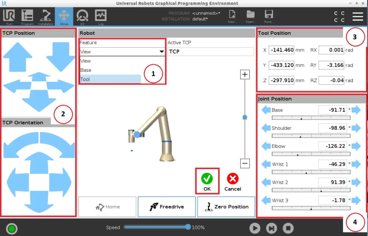Image resolution: width=368 pixels, height=236 pixels.
Task: Edit the RZ rotation value
Action: click(331, 80)
